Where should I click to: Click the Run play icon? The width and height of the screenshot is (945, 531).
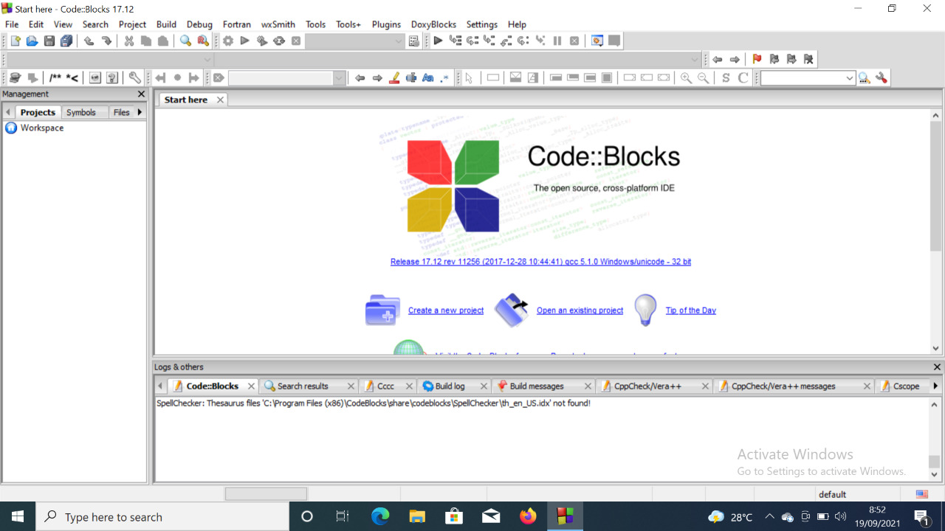point(245,41)
